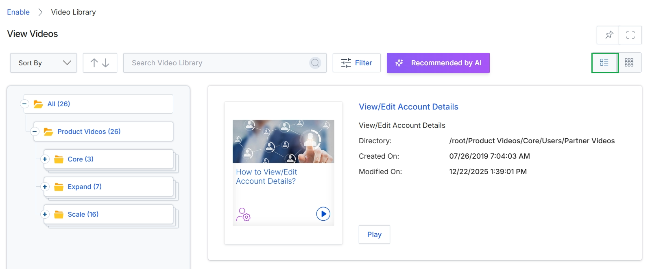Select the Expand (7) folder label

tap(85, 187)
